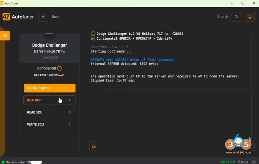Image resolution: width=259 pixels, height=164 pixels.
Task: Open the INSTRUCTIONS section
Action: pos(49,88)
